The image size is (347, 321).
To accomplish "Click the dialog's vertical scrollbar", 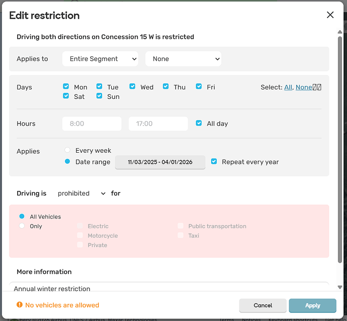I will (340, 151).
